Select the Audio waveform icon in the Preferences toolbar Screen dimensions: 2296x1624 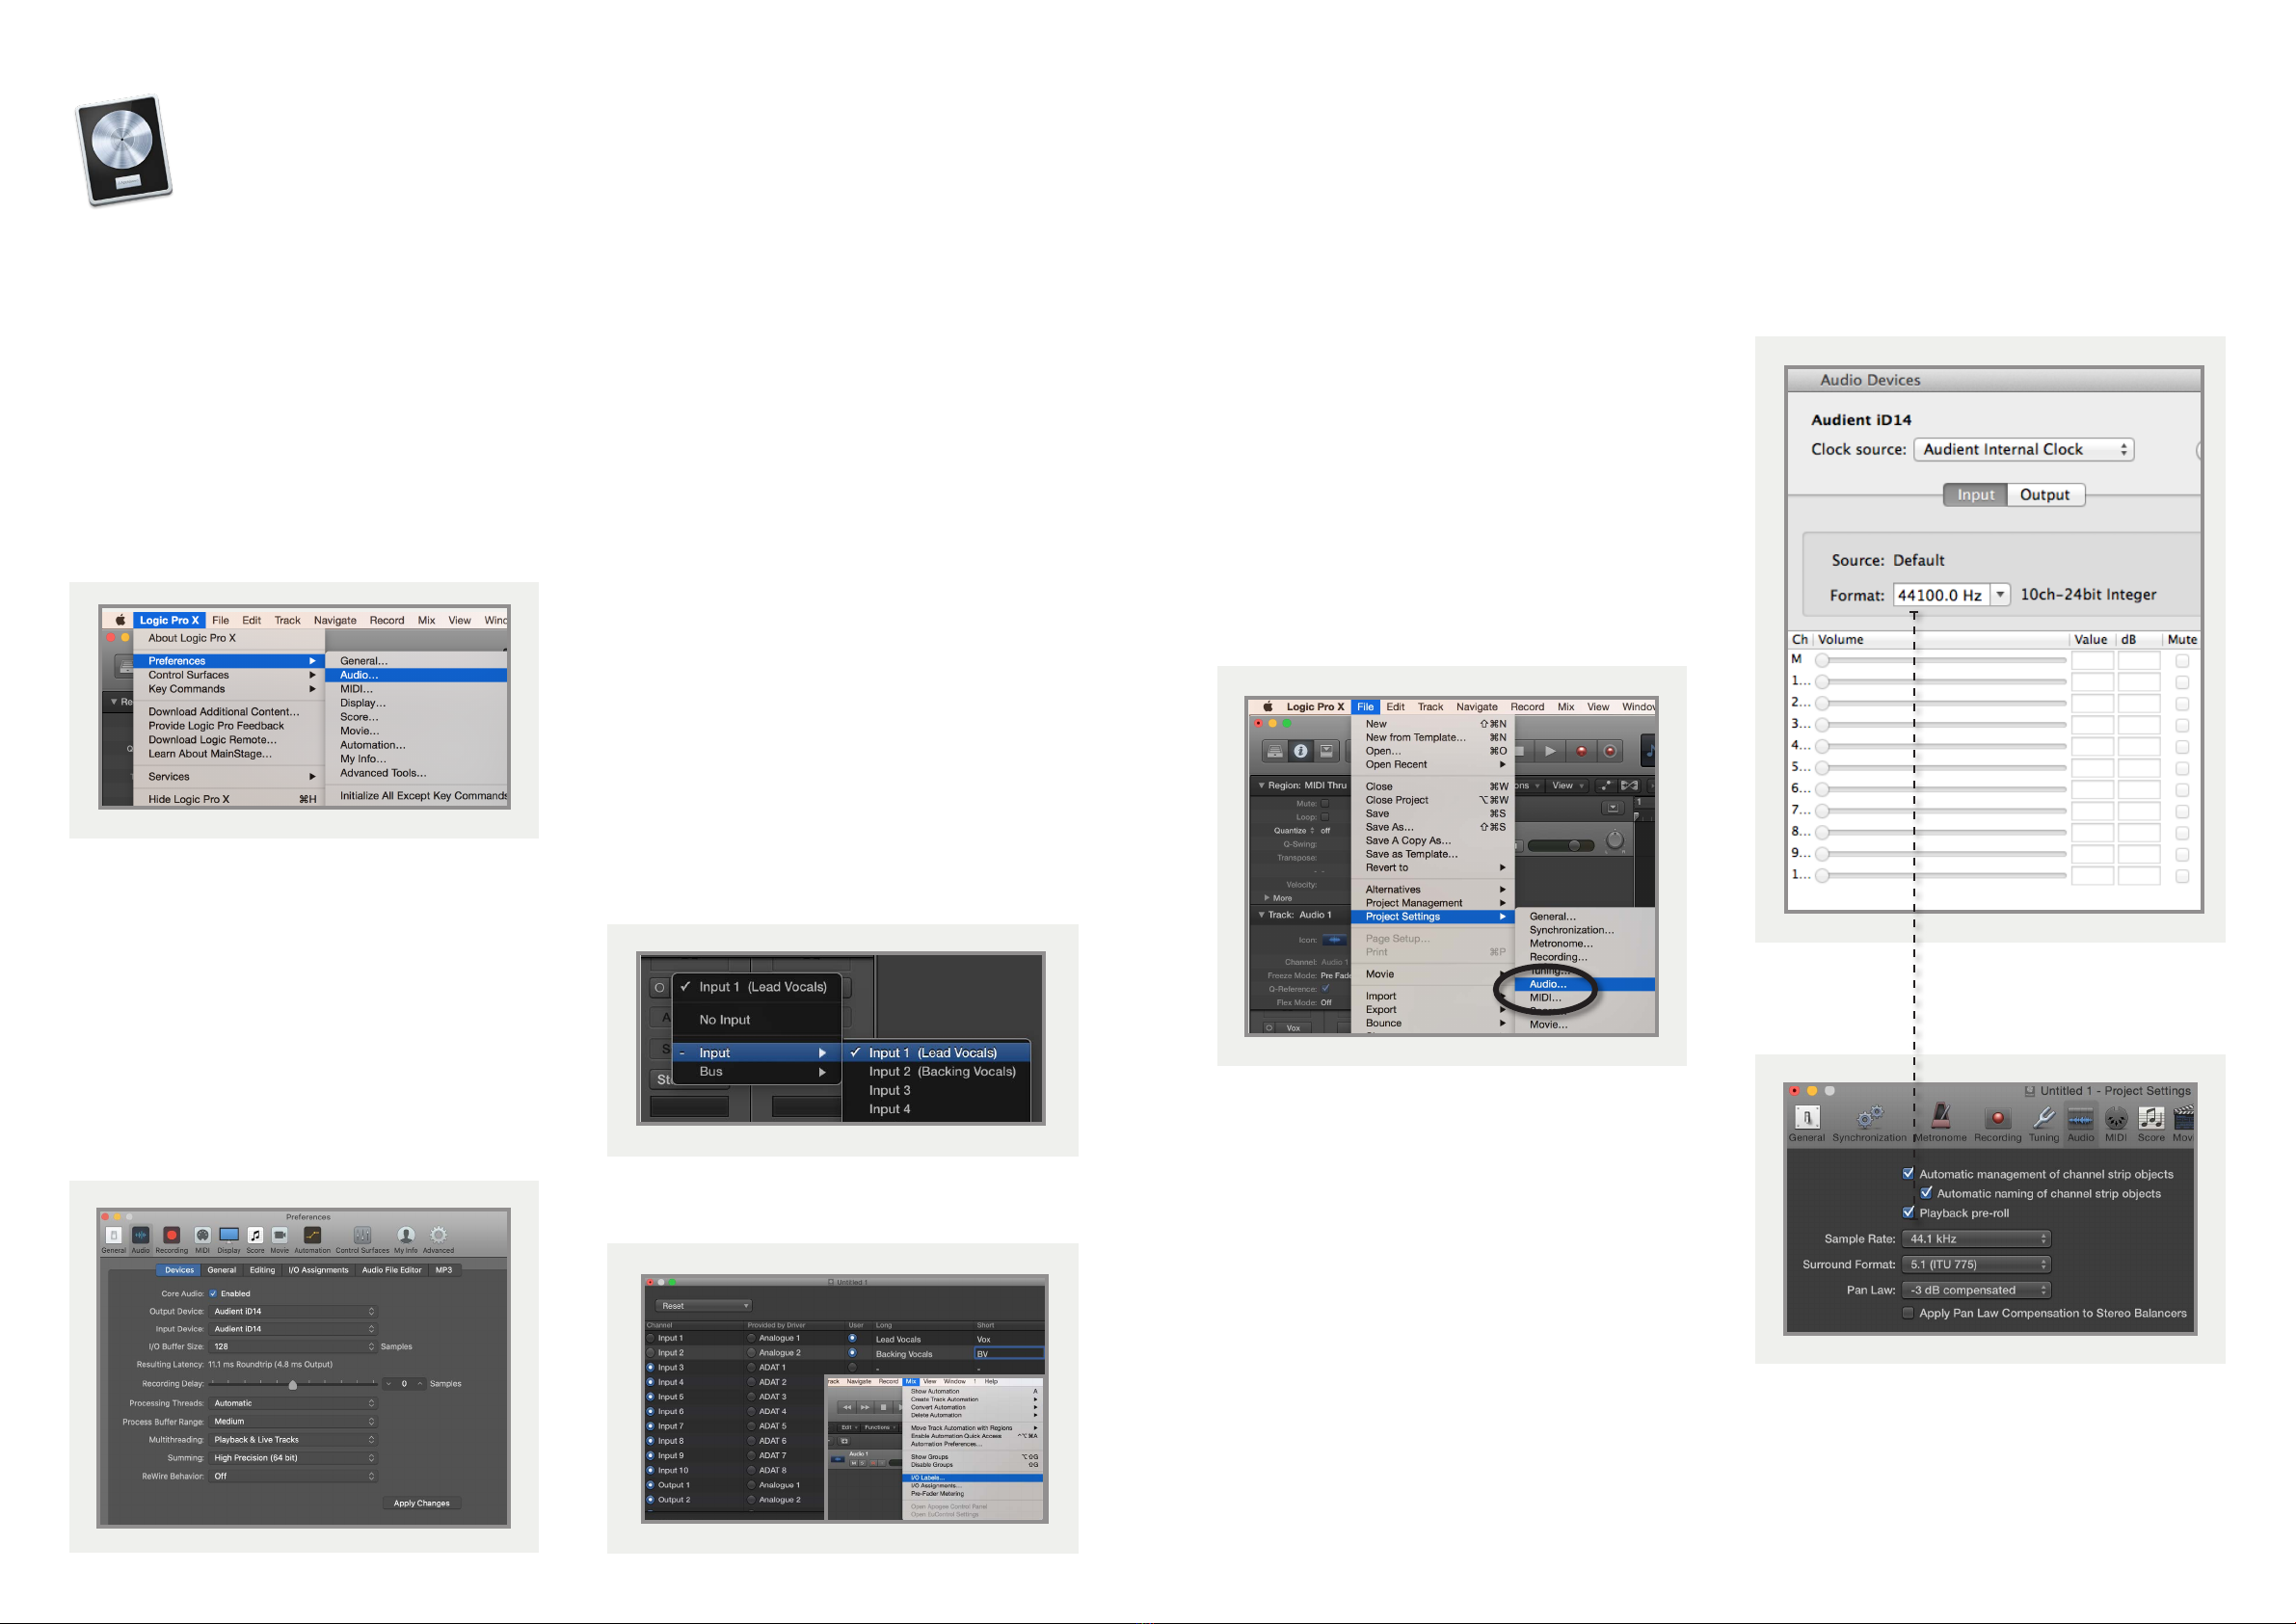coord(141,1236)
